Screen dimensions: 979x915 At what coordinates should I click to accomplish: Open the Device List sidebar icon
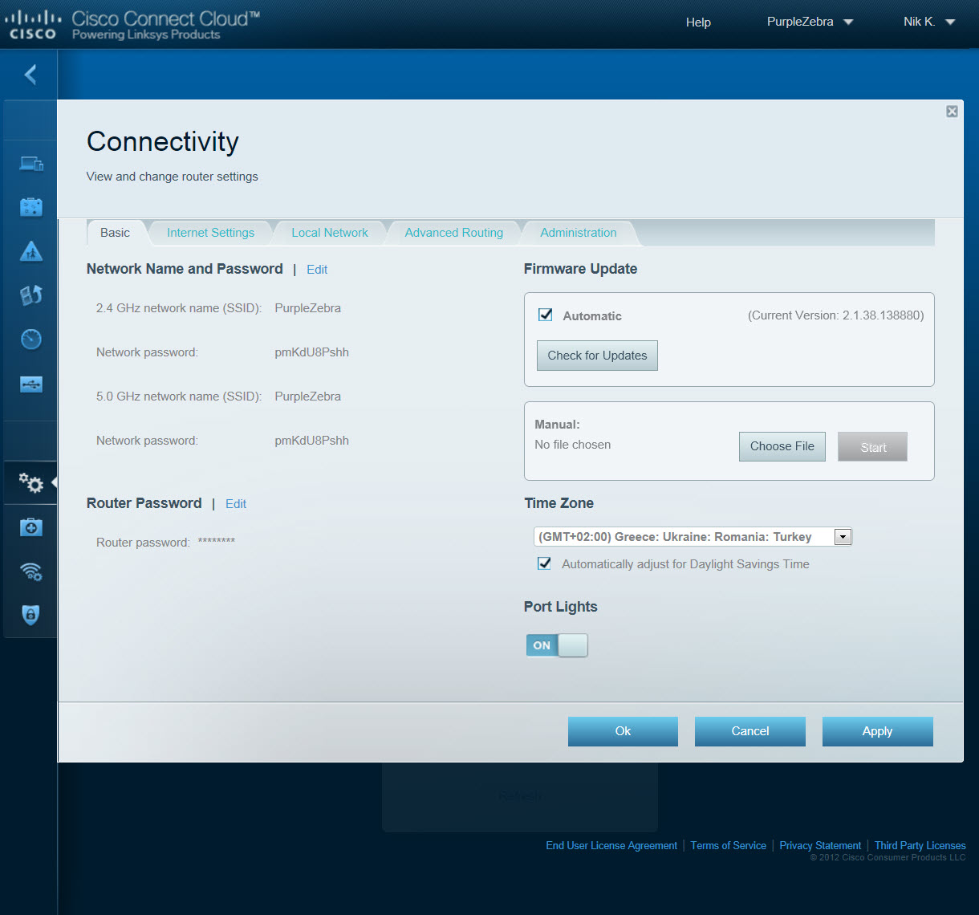coord(31,164)
